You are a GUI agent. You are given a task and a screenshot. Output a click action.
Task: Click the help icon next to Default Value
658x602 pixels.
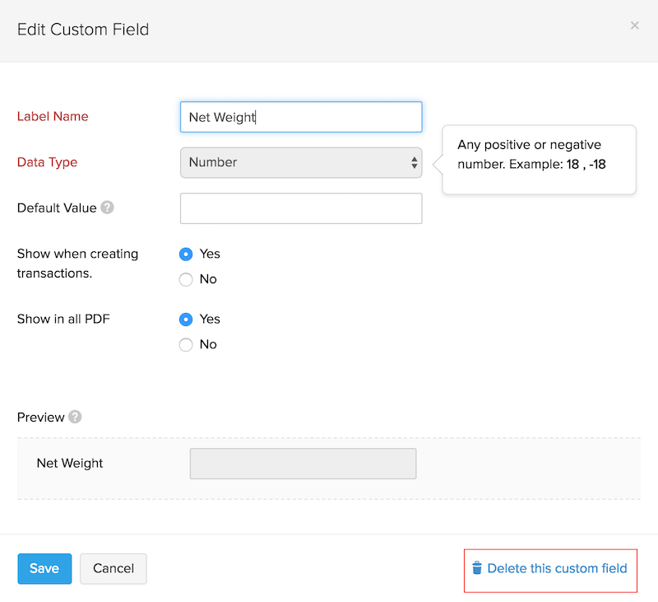pyautogui.click(x=107, y=208)
